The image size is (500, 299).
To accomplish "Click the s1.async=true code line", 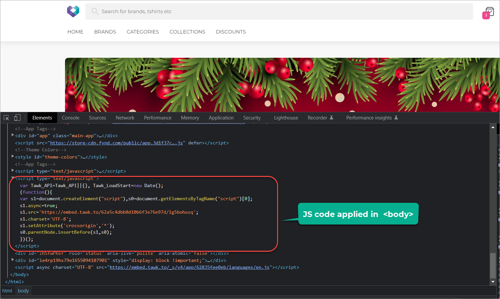I will 39,205.
